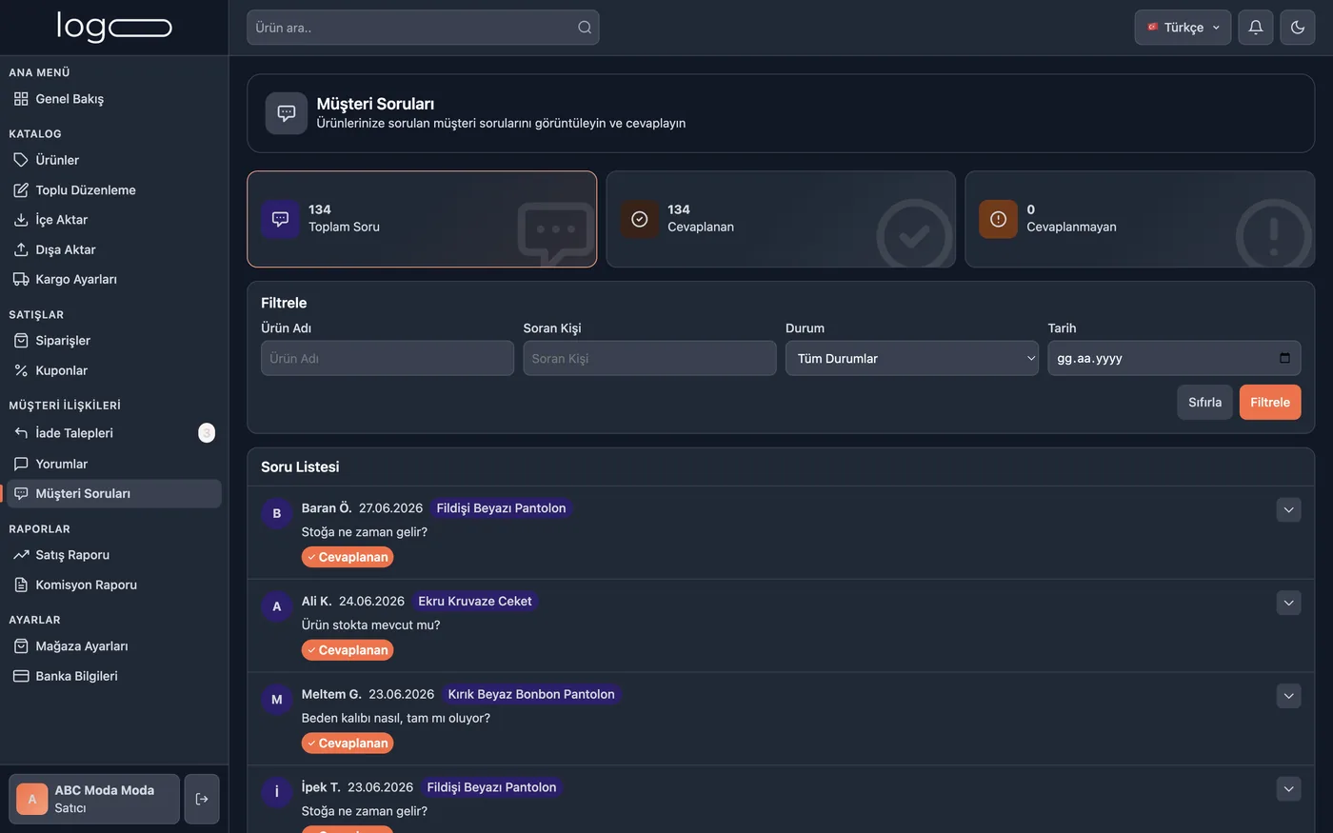
Task: Click the Cevaplanan badge under Ali K.
Action: 348,650
